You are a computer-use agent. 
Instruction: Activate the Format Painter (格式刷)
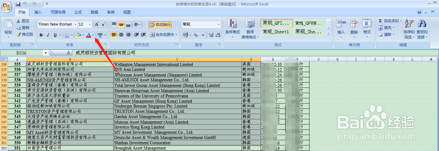click(25, 35)
